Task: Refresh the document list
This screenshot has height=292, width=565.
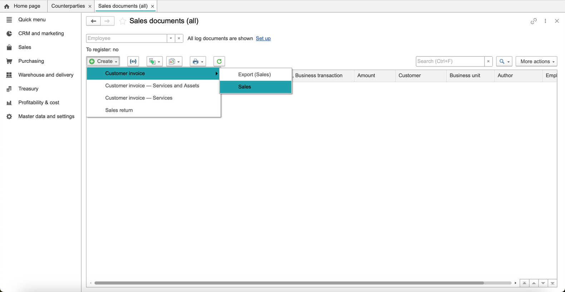Action: click(219, 61)
